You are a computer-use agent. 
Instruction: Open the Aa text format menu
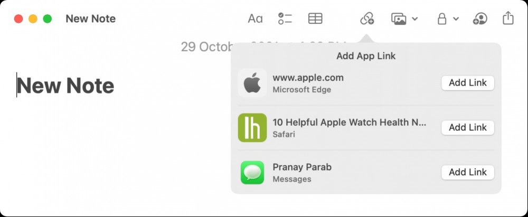(255, 18)
